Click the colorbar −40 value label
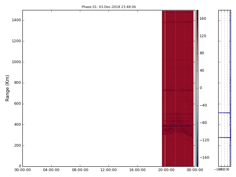This screenshot has height=177, width=236. (203, 105)
